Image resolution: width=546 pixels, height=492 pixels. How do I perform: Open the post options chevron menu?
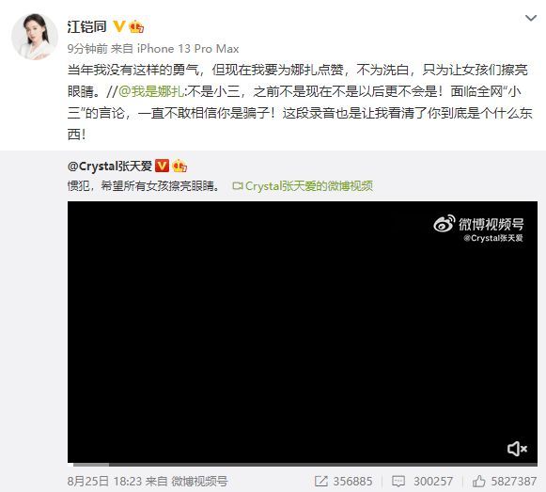tap(531, 18)
